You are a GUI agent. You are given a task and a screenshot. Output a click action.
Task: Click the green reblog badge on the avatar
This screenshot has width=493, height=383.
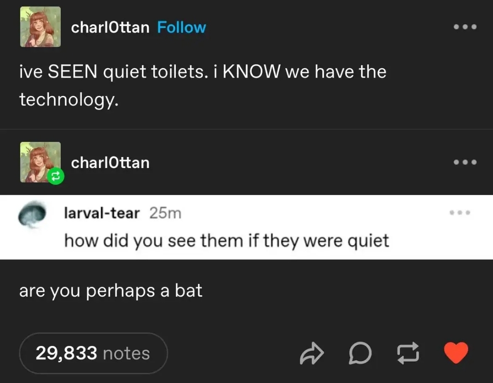click(x=56, y=176)
